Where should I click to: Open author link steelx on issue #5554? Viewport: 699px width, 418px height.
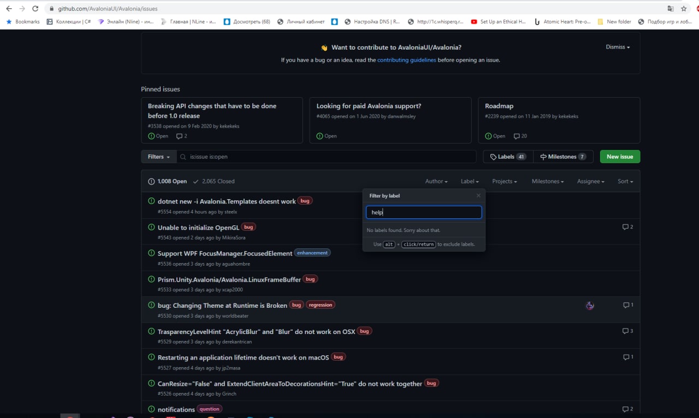click(x=230, y=212)
